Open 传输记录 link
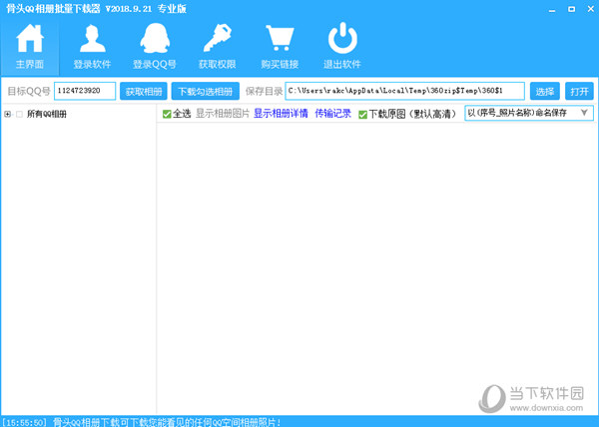 (x=332, y=114)
